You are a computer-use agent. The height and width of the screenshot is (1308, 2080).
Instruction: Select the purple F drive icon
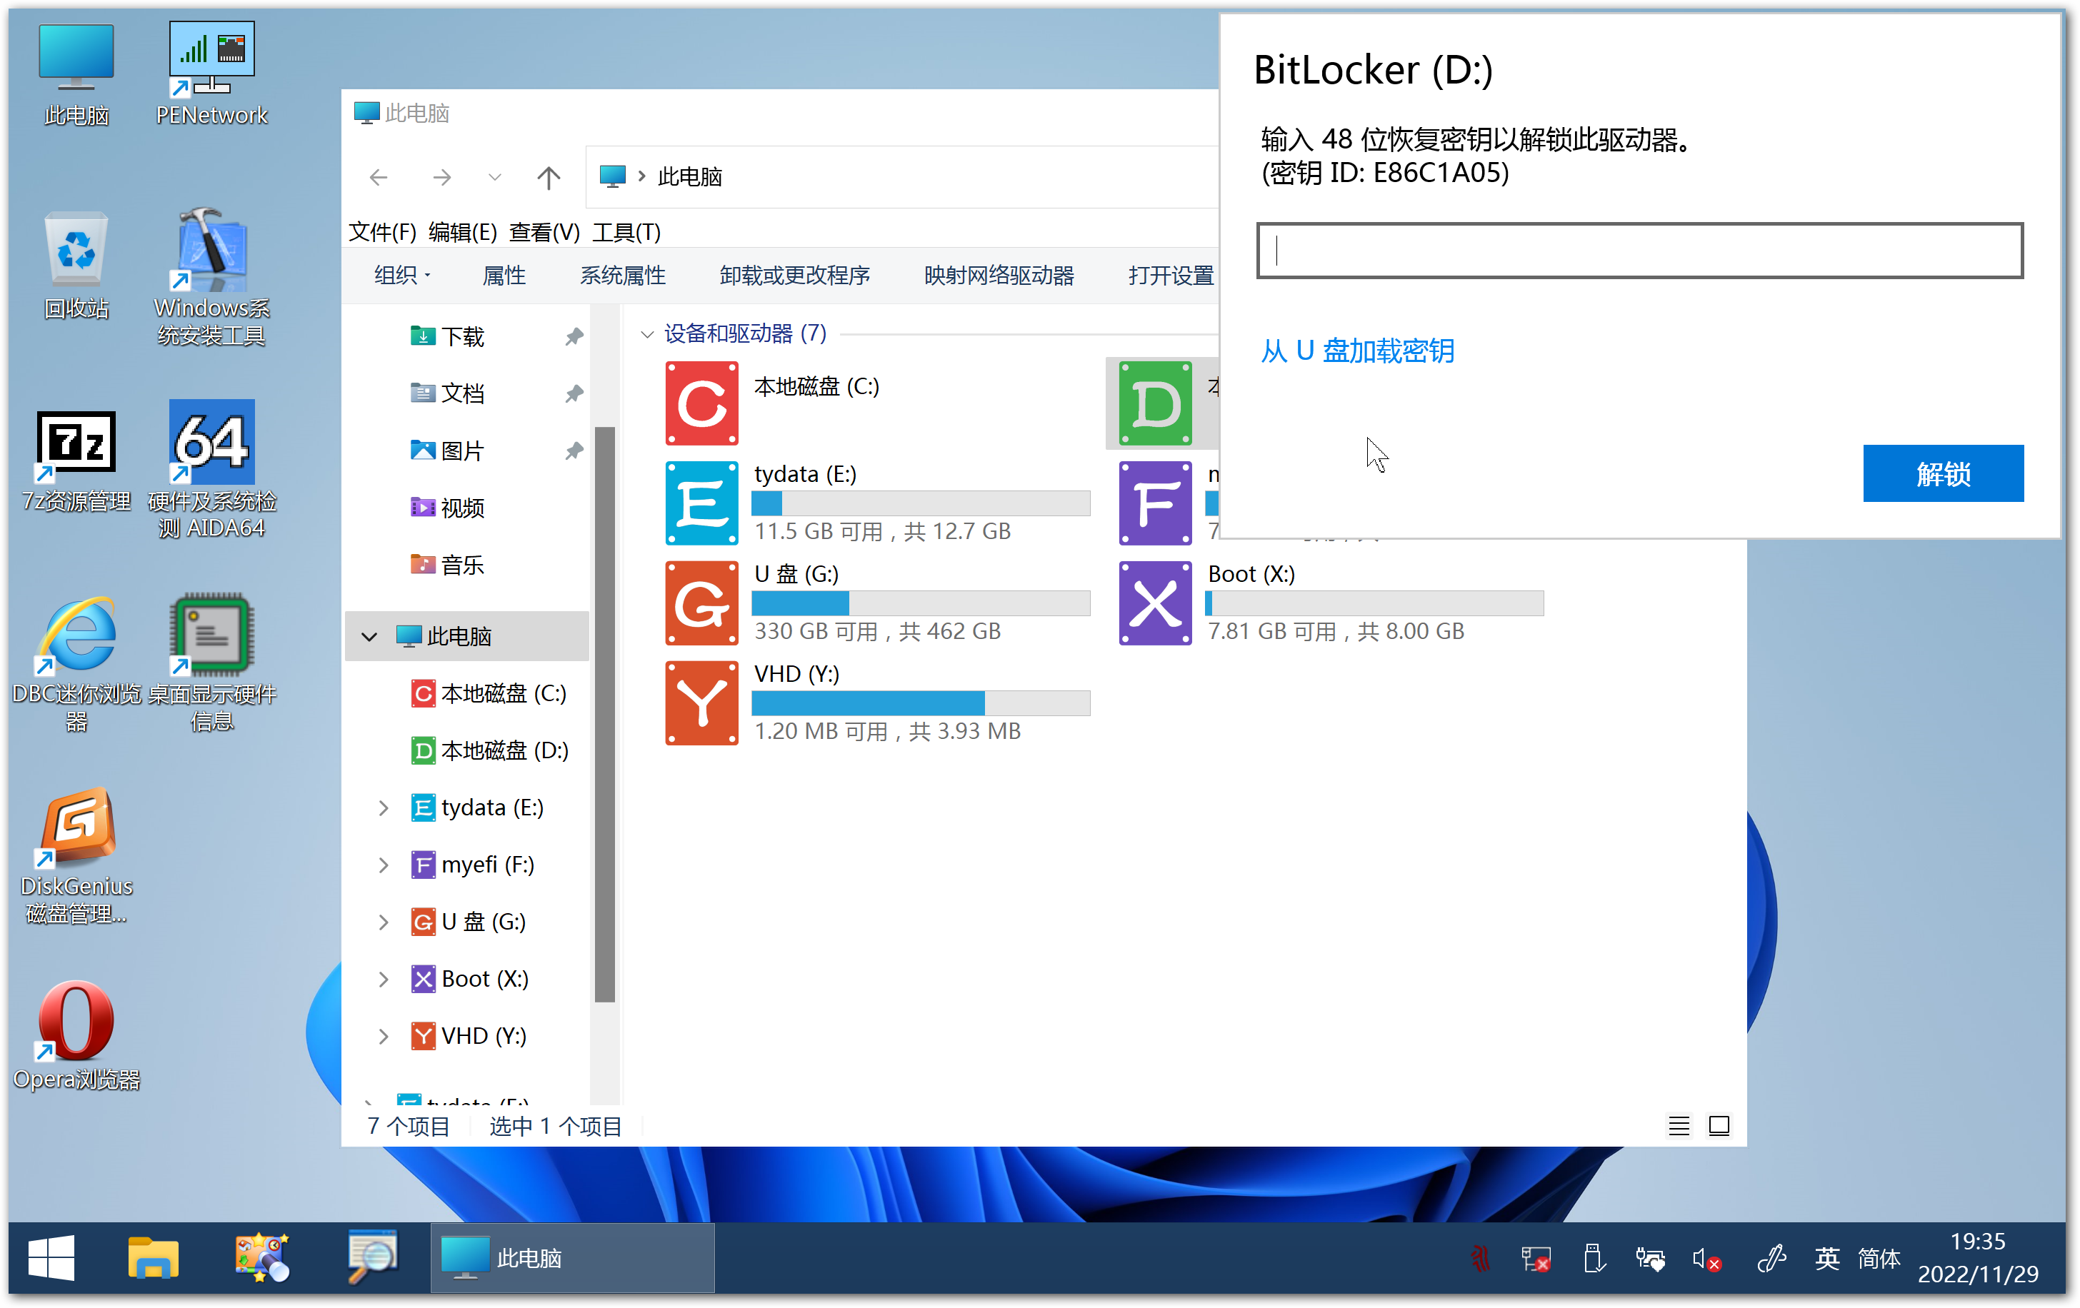click(x=1155, y=503)
